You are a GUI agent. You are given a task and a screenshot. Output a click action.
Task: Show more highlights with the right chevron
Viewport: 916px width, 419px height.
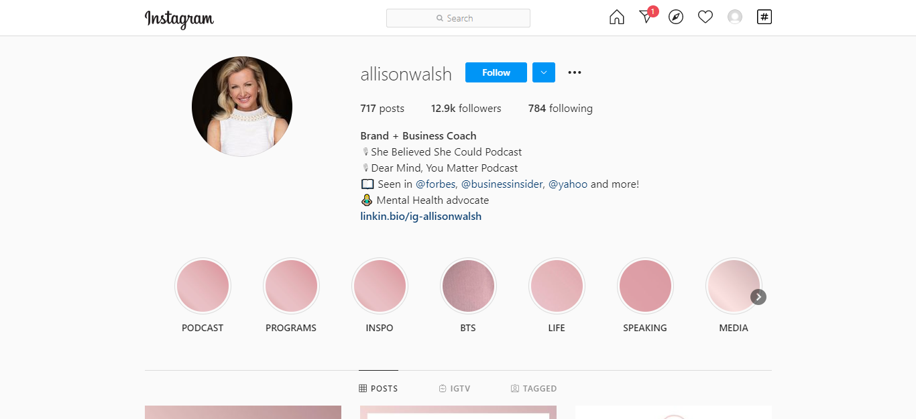758,297
